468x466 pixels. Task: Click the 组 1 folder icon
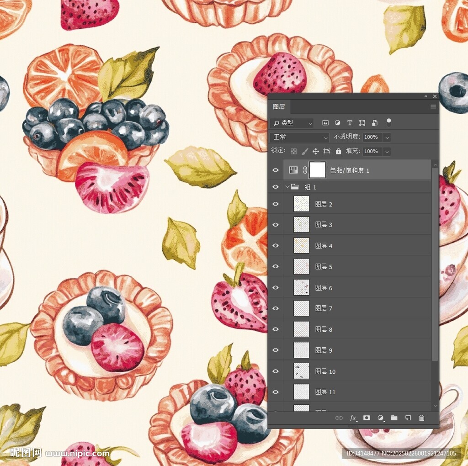pyautogui.click(x=295, y=187)
